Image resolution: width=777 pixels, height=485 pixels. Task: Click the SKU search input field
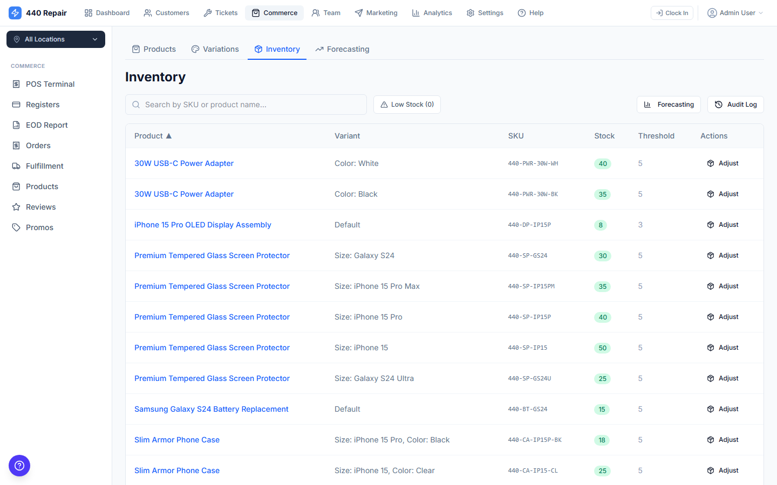[x=246, y=104]
